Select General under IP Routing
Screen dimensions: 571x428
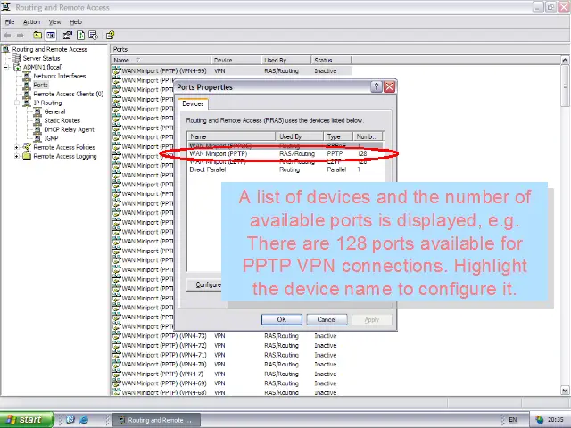tap(54, 111)
